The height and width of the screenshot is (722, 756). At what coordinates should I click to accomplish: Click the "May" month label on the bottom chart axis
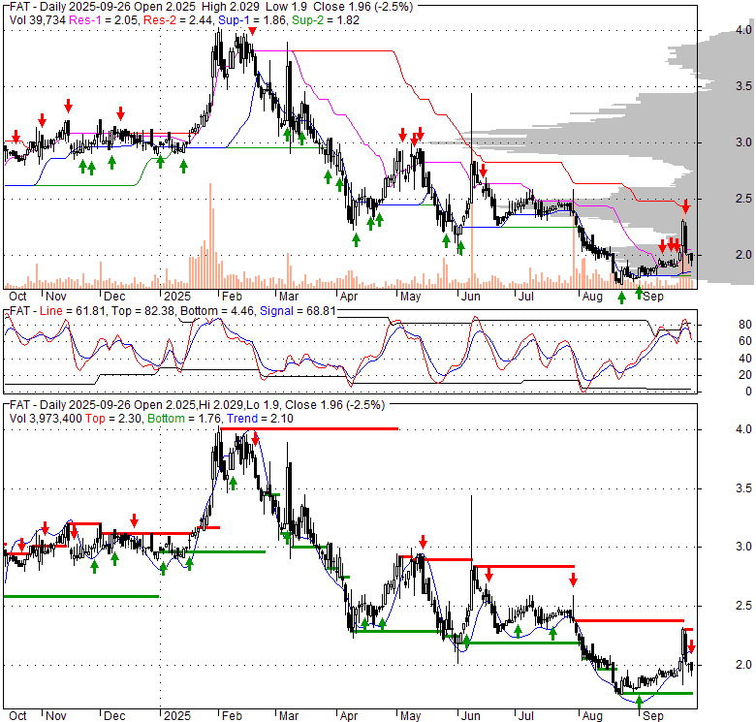tap(410, 716)
